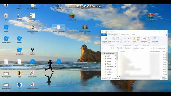171x96 pixels.
Task: Switch to large icons view in status bar
Action: click(x=166, y=79)
